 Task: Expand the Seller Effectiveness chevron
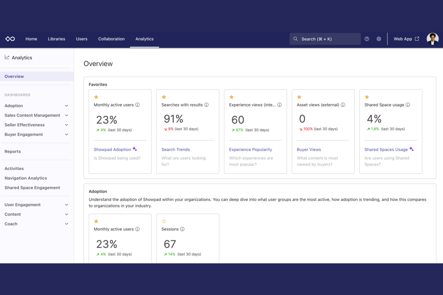[66, 125]
